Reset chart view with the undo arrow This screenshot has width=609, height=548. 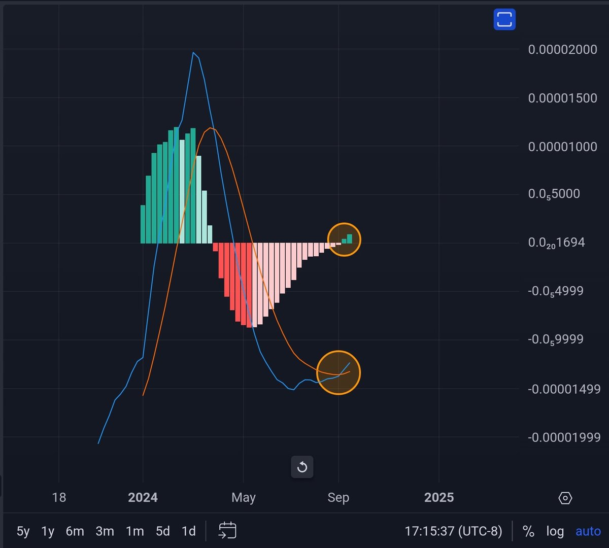point(302,467)
